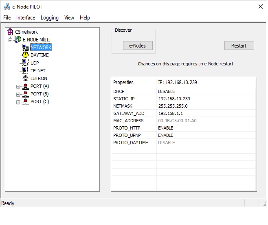The width and height of the screenshot is (268, 225).
Task: Click the DHCP value DISABLE
Action: [167, 91]
